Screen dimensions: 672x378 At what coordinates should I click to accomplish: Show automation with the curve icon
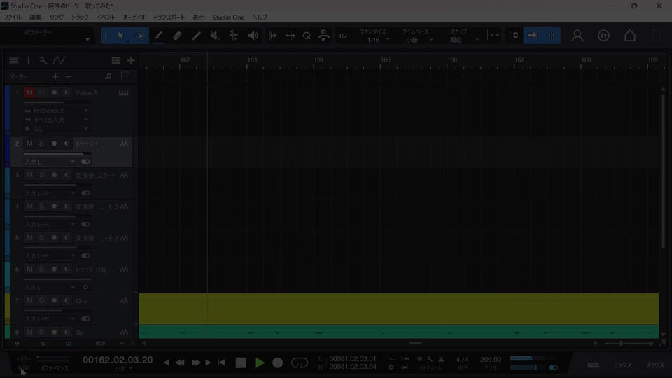pyautogui.click(x=59, y=60)
